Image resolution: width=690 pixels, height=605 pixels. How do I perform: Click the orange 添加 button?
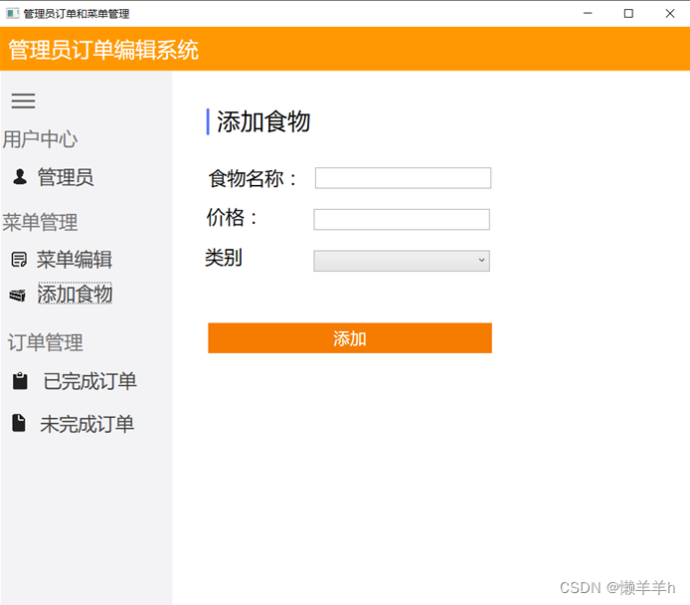pyautogui.click(x=350, y=338)
